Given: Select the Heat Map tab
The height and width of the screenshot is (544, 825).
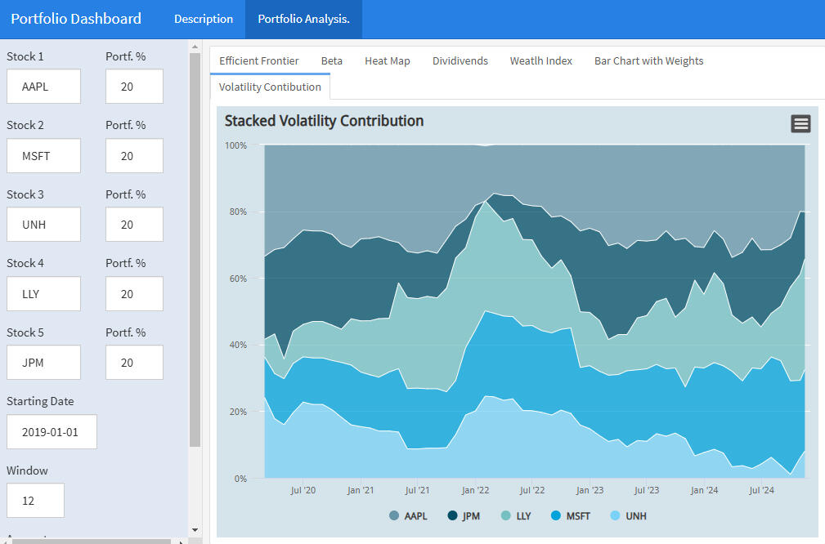Looking at the screenshot, I should [387, 60].
